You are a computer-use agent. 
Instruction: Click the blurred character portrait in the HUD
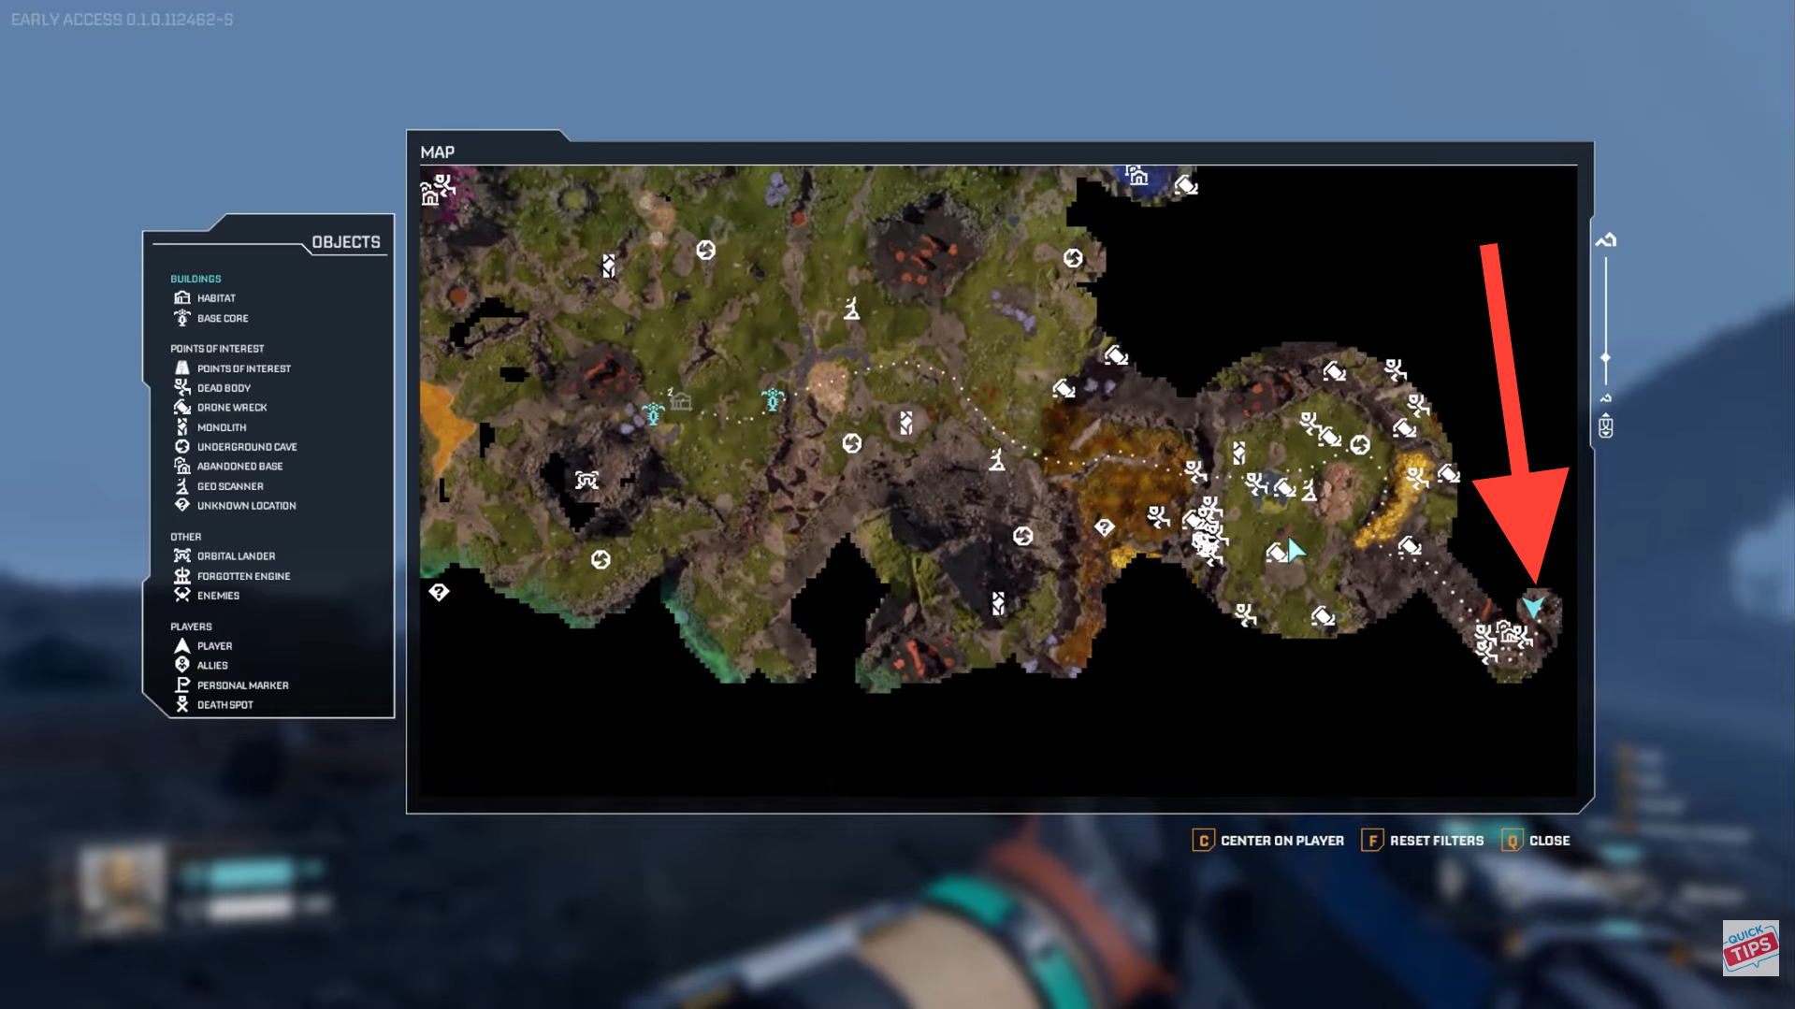coord(123,886)
